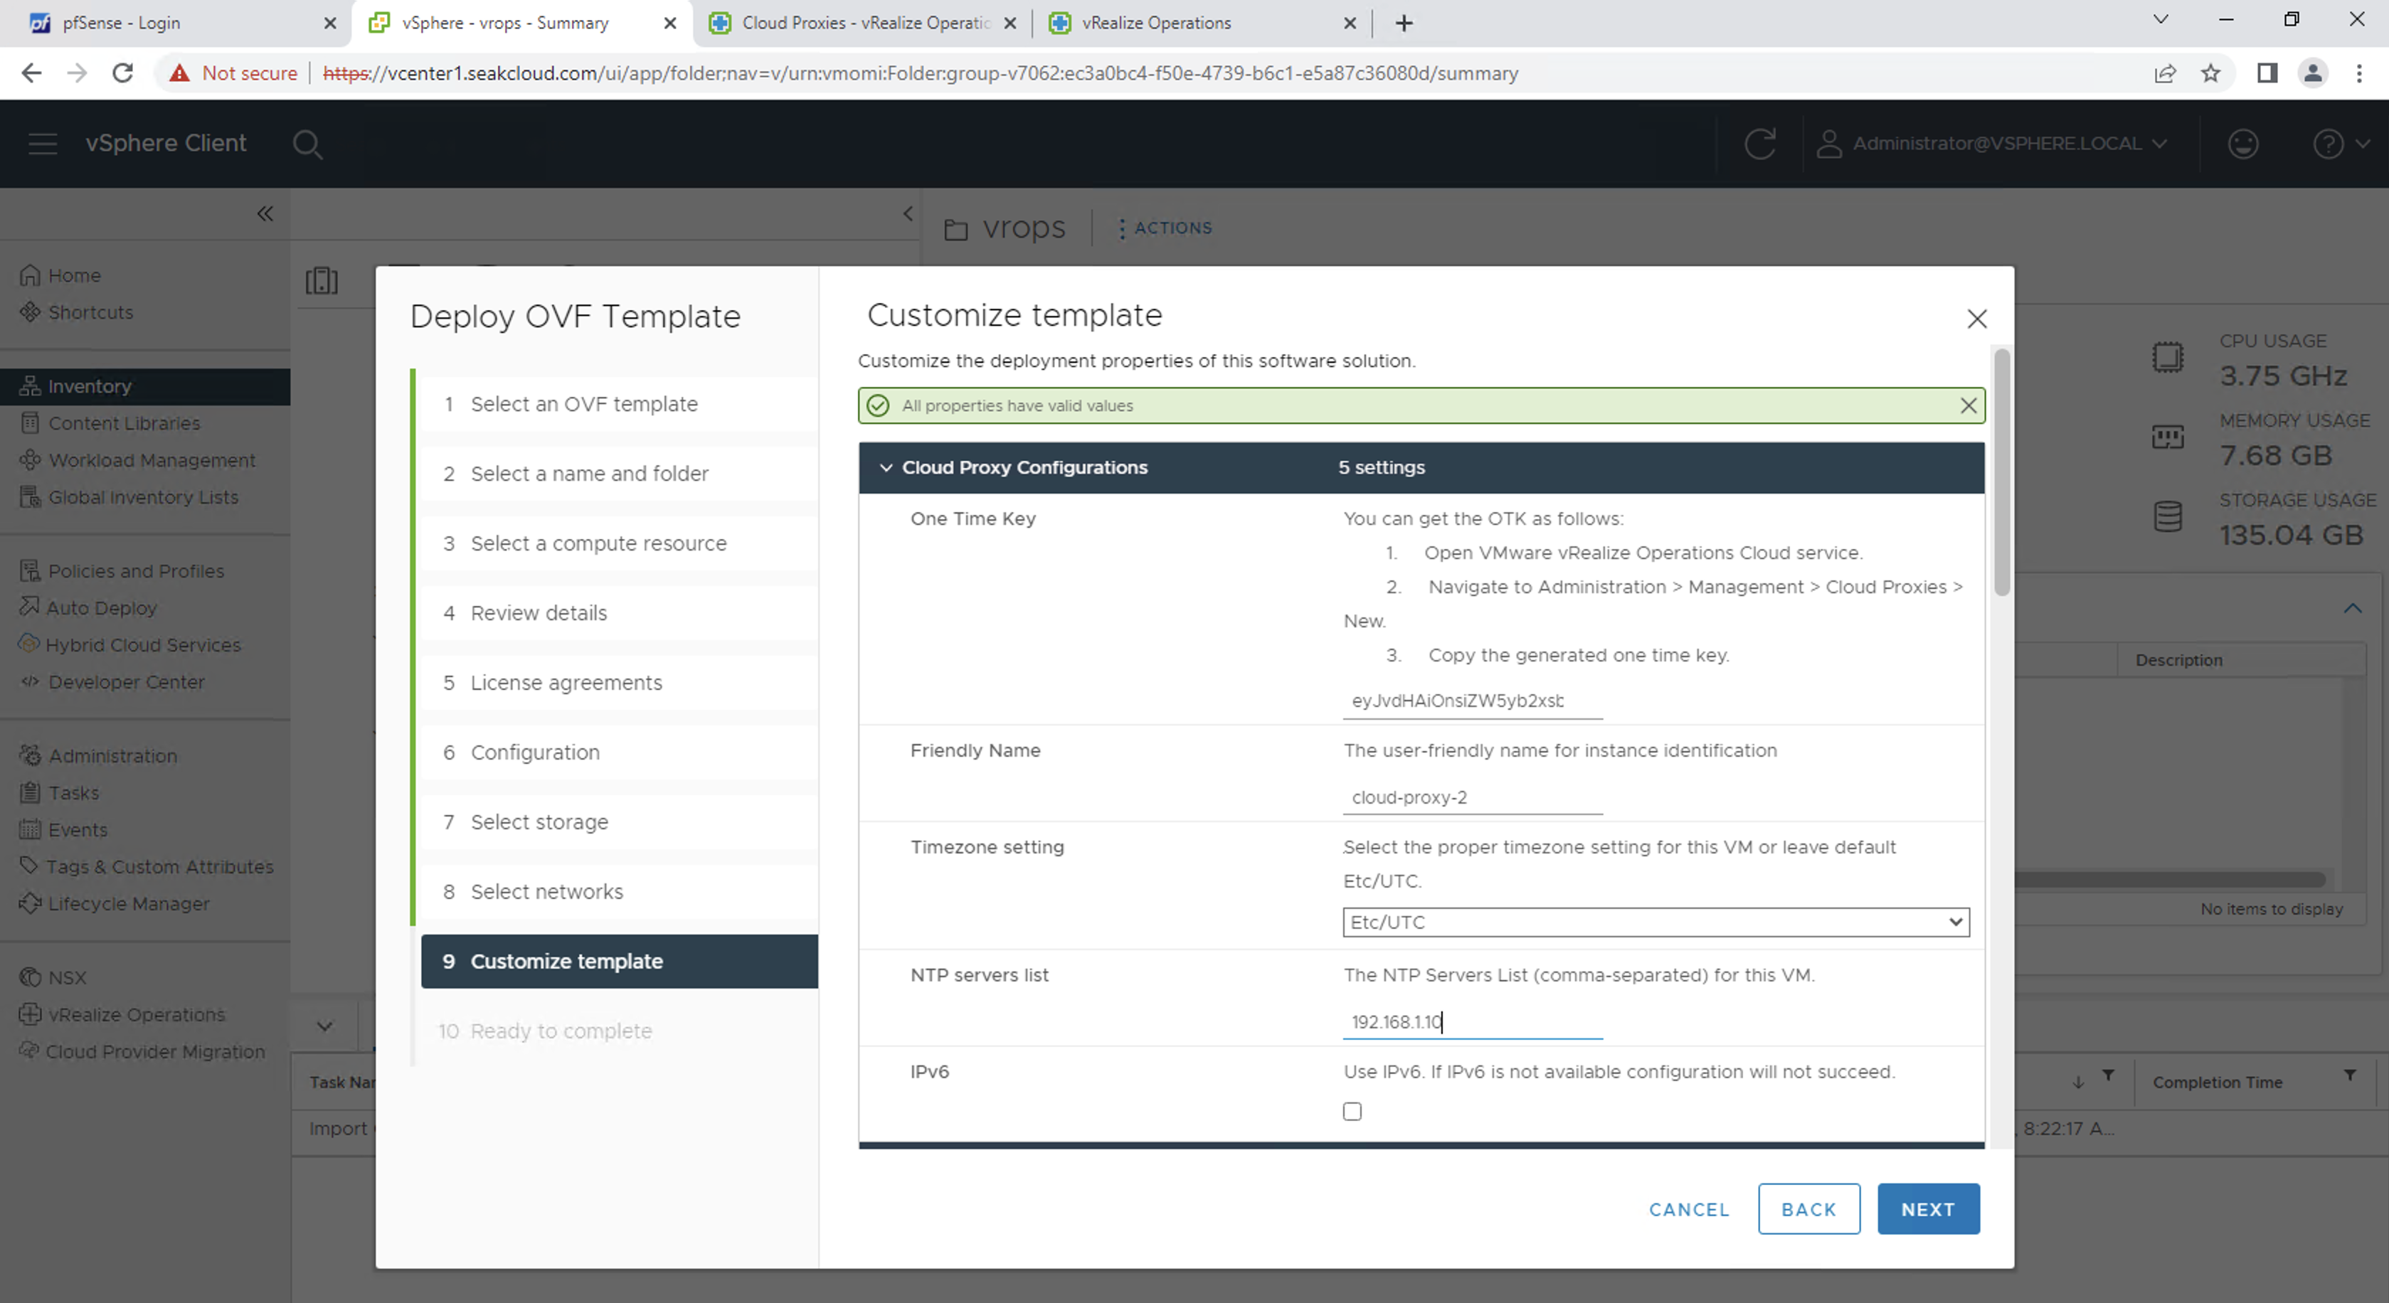This screenshot has height=1303, width=2389.
Task: Bookmark page with star icon
Action: tap(2210, 73)
